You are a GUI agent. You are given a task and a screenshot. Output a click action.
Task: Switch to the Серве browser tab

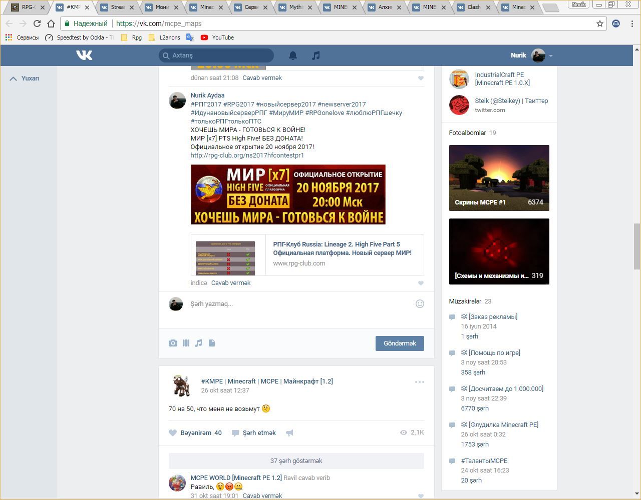(251, 7)
